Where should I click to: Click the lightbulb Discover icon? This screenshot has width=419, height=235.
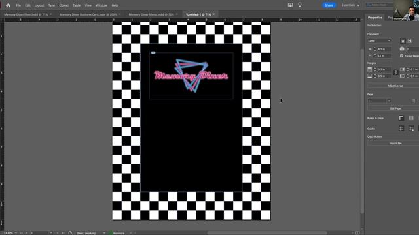click(300, 5)
